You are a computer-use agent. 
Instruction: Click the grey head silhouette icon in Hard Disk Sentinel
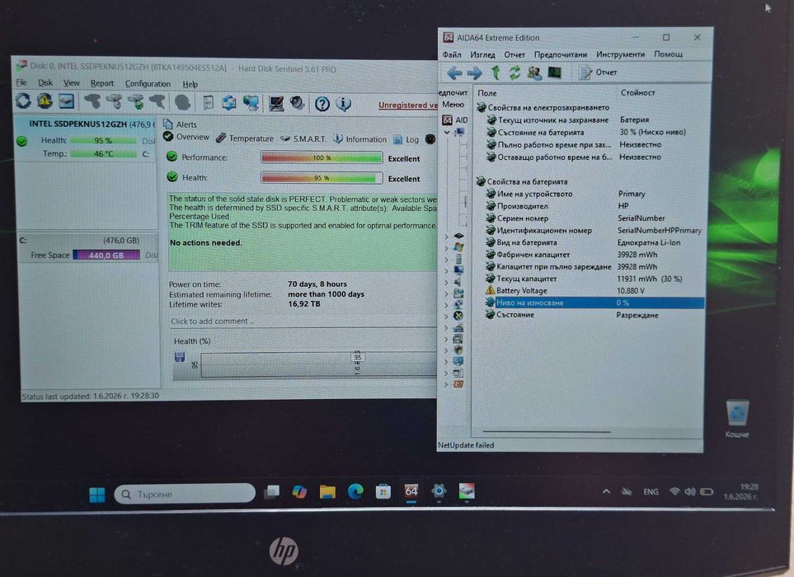pos(183,103)
